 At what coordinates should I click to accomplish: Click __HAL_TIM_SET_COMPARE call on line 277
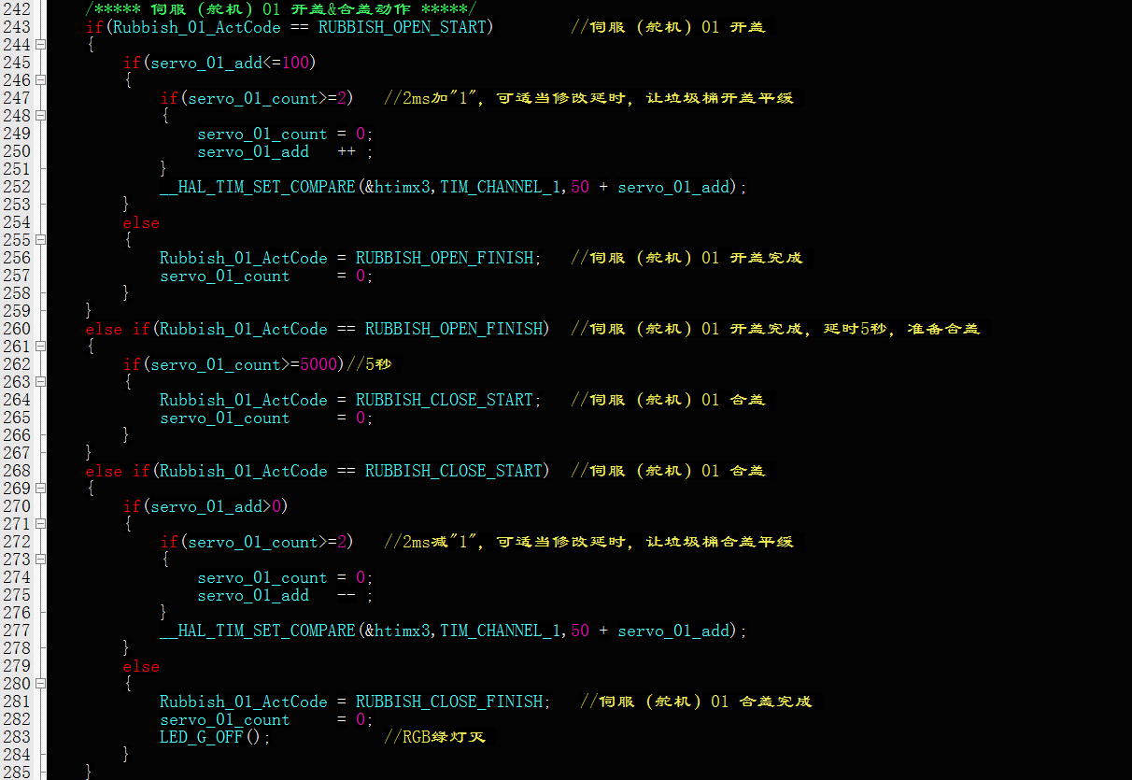[453, 631]
